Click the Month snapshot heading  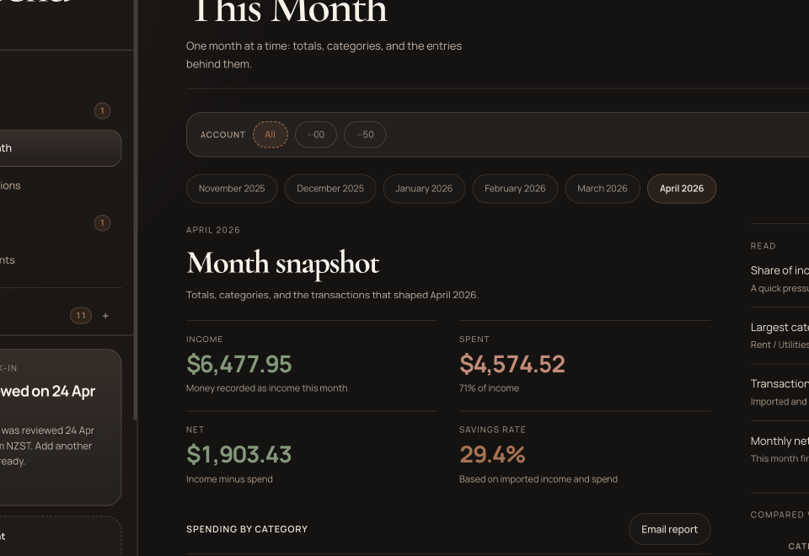[283, 263]
